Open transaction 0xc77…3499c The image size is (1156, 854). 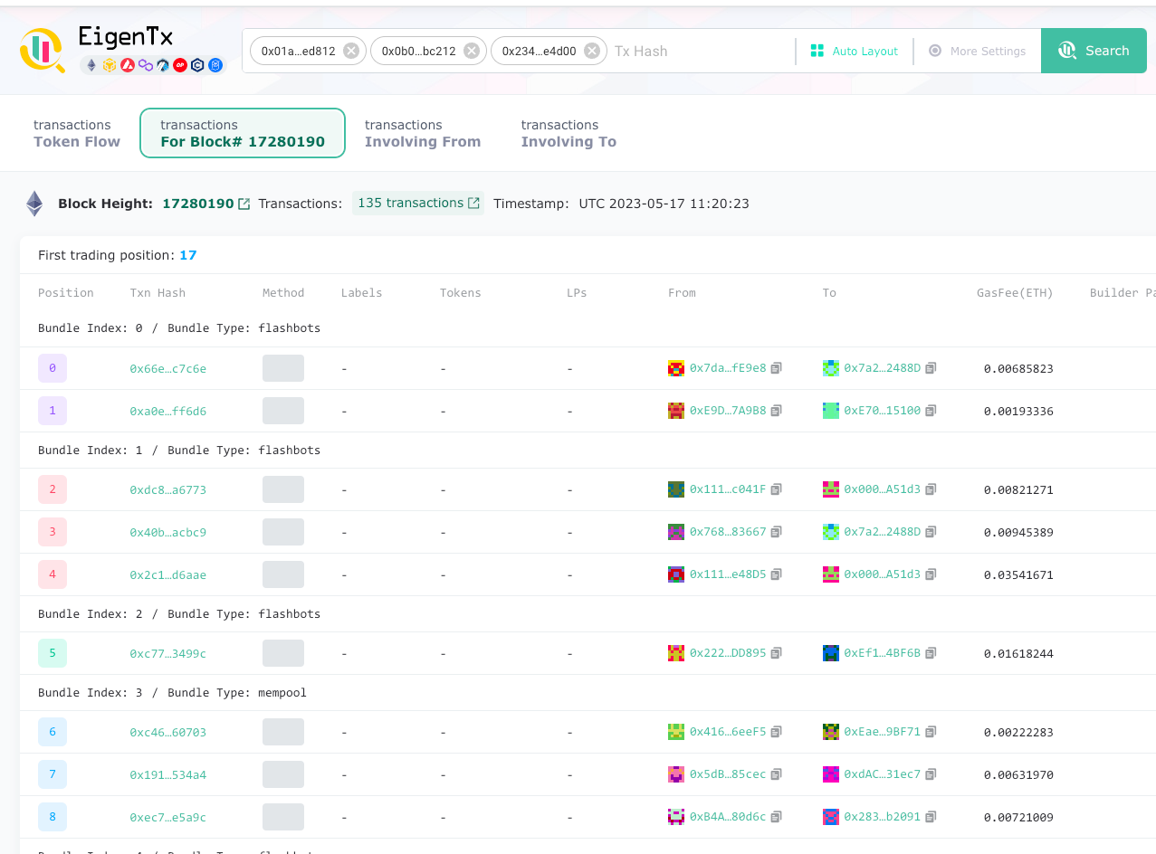[167, 653]
